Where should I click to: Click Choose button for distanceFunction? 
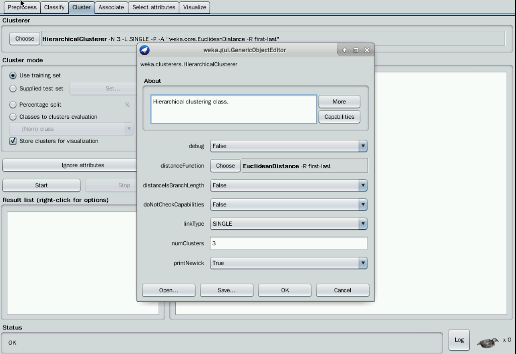coord(225,166)
